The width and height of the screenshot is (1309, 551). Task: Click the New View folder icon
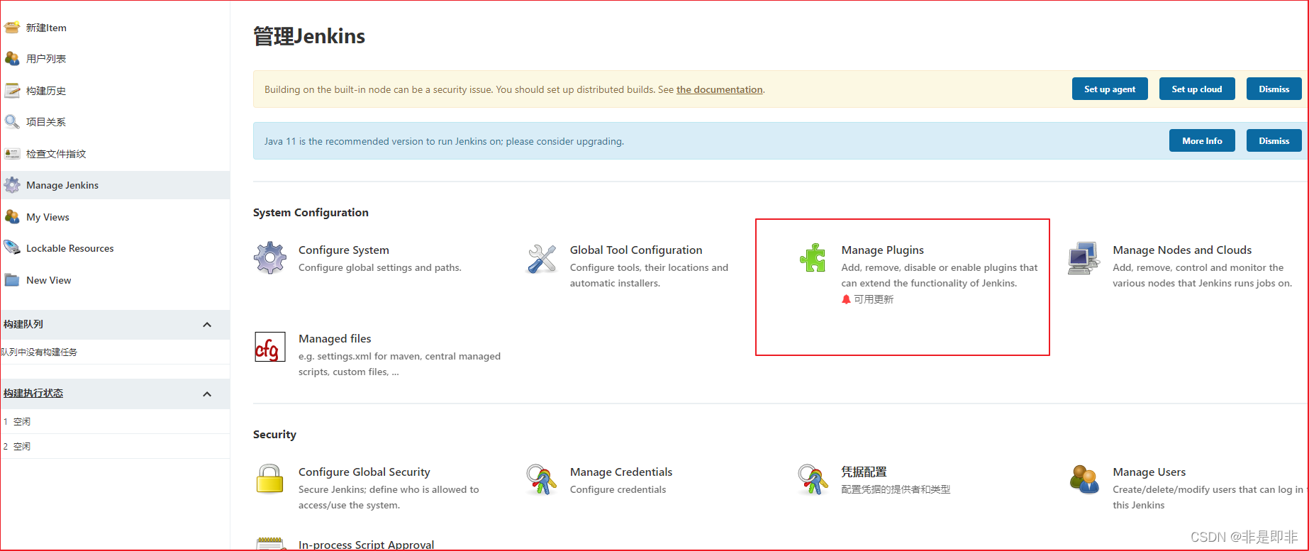(x=12, y=280)
